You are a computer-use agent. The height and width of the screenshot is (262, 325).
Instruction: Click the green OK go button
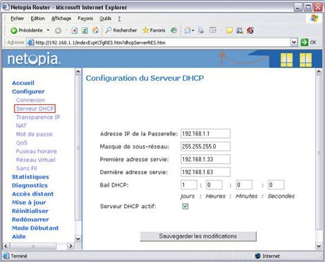coord(308,42)
